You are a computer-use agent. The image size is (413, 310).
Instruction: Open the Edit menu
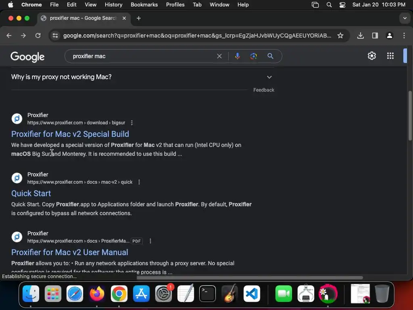[x=71, y=5]
